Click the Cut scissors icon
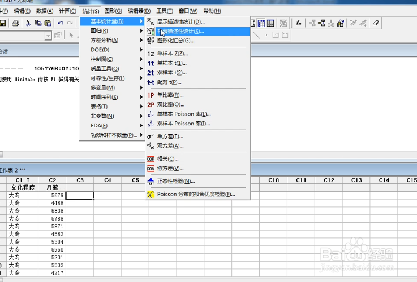This screenshot has height=282, width=417. click(28, 23)
